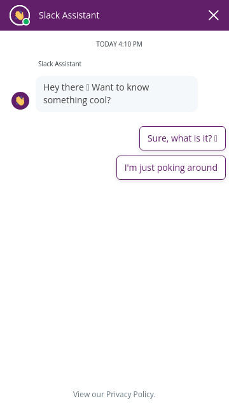
Task: Choose the "I'm just poking around" reply
Action: pyautogui.click(x=171, y=168)
